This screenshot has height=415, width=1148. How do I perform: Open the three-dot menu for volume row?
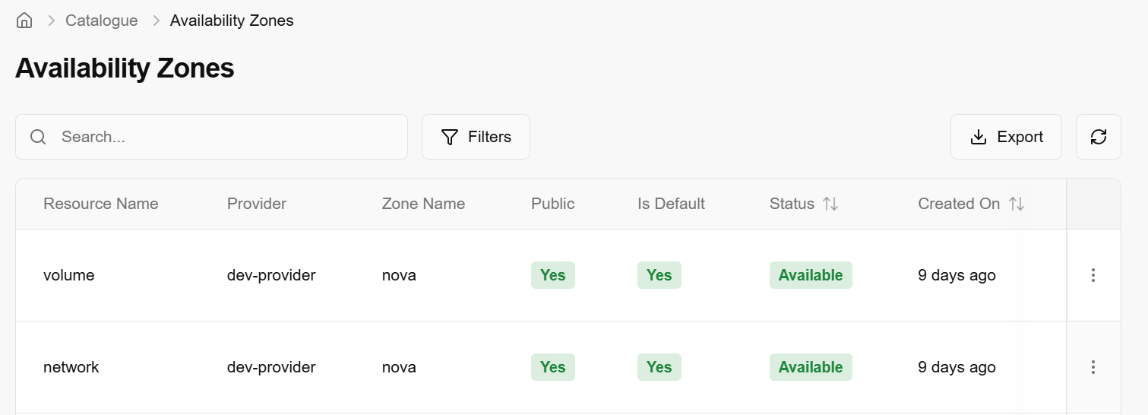click(x=1093, y=275)
